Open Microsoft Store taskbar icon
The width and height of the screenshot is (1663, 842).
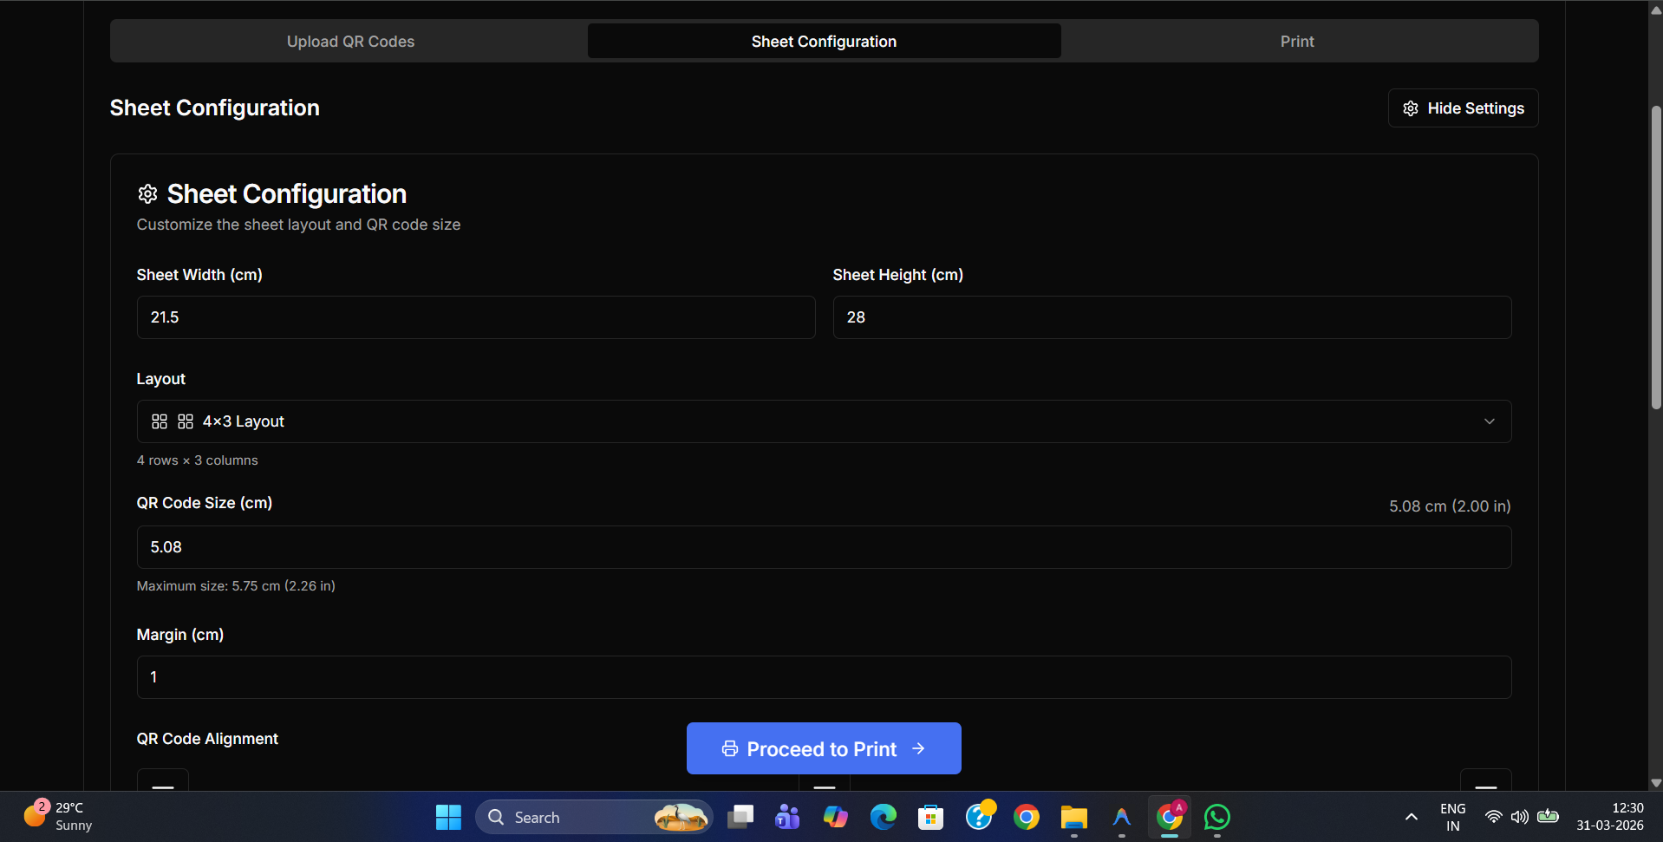pyautogui.click(x=930, y=817)
